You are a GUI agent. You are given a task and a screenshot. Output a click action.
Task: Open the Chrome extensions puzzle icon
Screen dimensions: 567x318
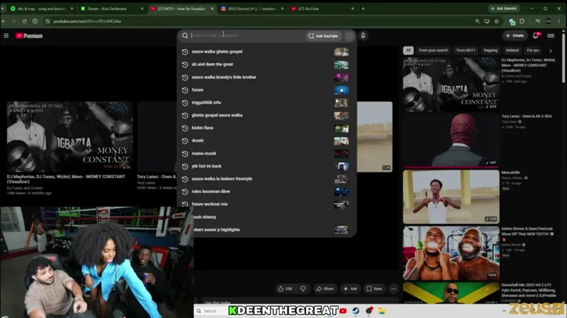tap(522, 21)
